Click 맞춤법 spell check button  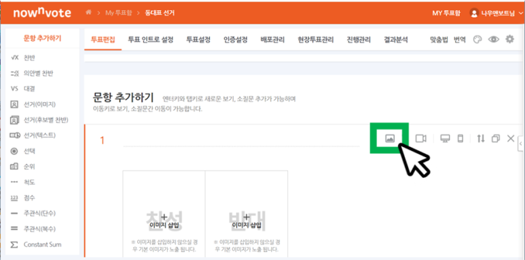pos(439,40)
